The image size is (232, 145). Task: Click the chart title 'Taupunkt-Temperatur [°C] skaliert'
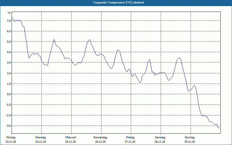click(119, 3)
